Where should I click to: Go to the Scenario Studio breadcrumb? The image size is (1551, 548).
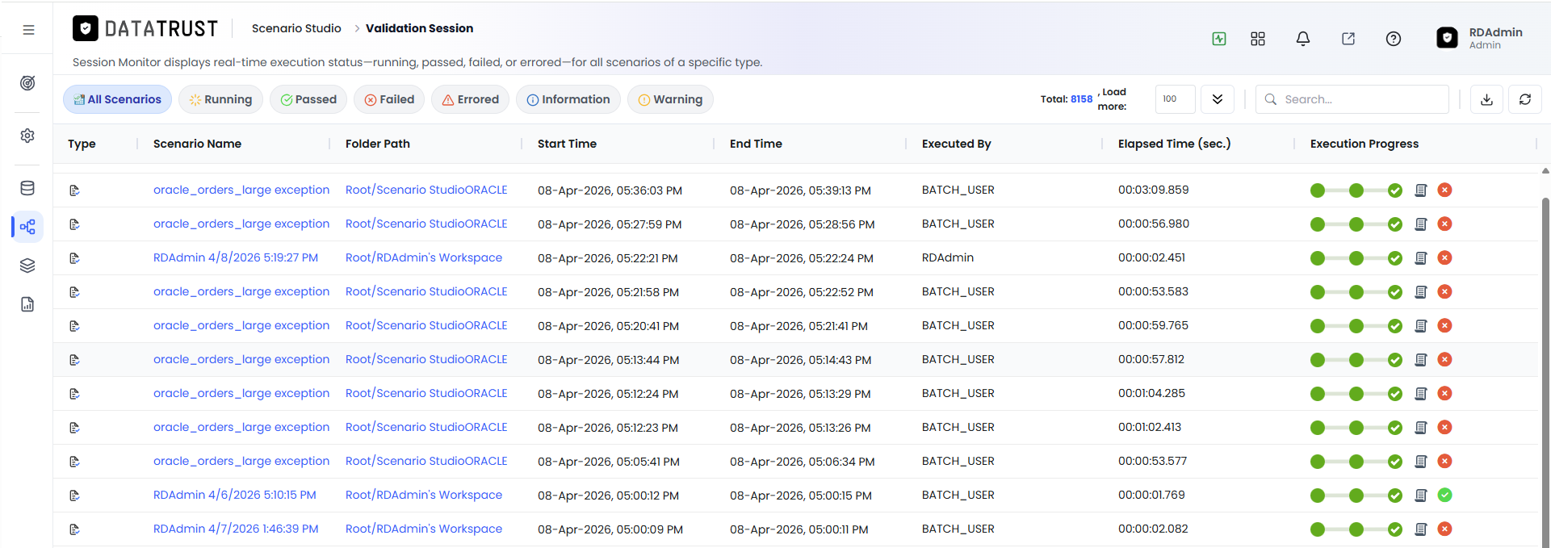point(296,28)
